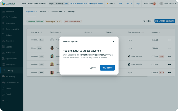Open the more options menu for the €265.50 row
Screen dimensions: 178x111
(169, 72)
